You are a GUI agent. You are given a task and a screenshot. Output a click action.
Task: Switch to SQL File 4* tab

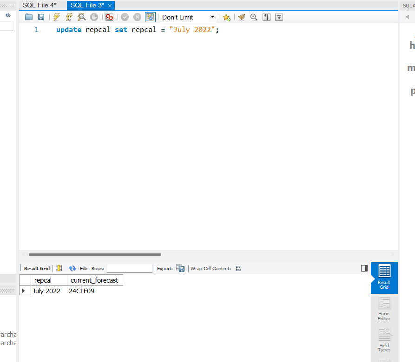click(x=40, y=5)
